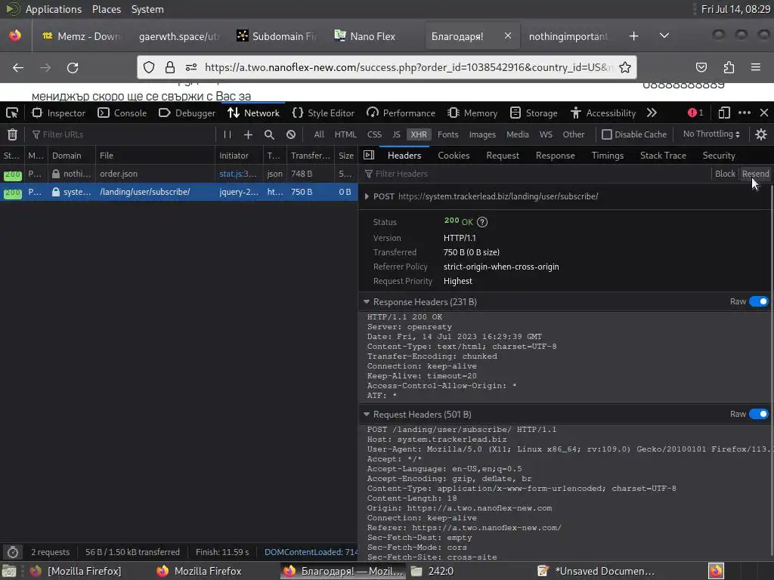Image resolution: width=774 pixels, height=580 pixels.
Task: Switch to Request details tab
Action: [x=502, y=156]
